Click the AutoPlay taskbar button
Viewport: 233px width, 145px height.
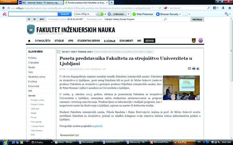184,142
